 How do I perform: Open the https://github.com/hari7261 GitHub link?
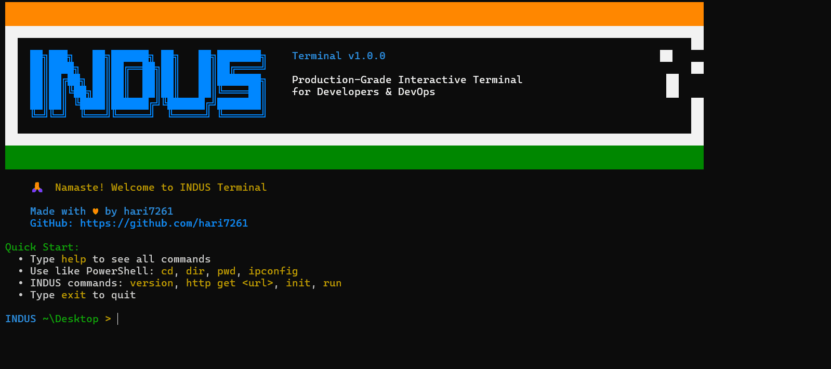(x=164, y=223)
